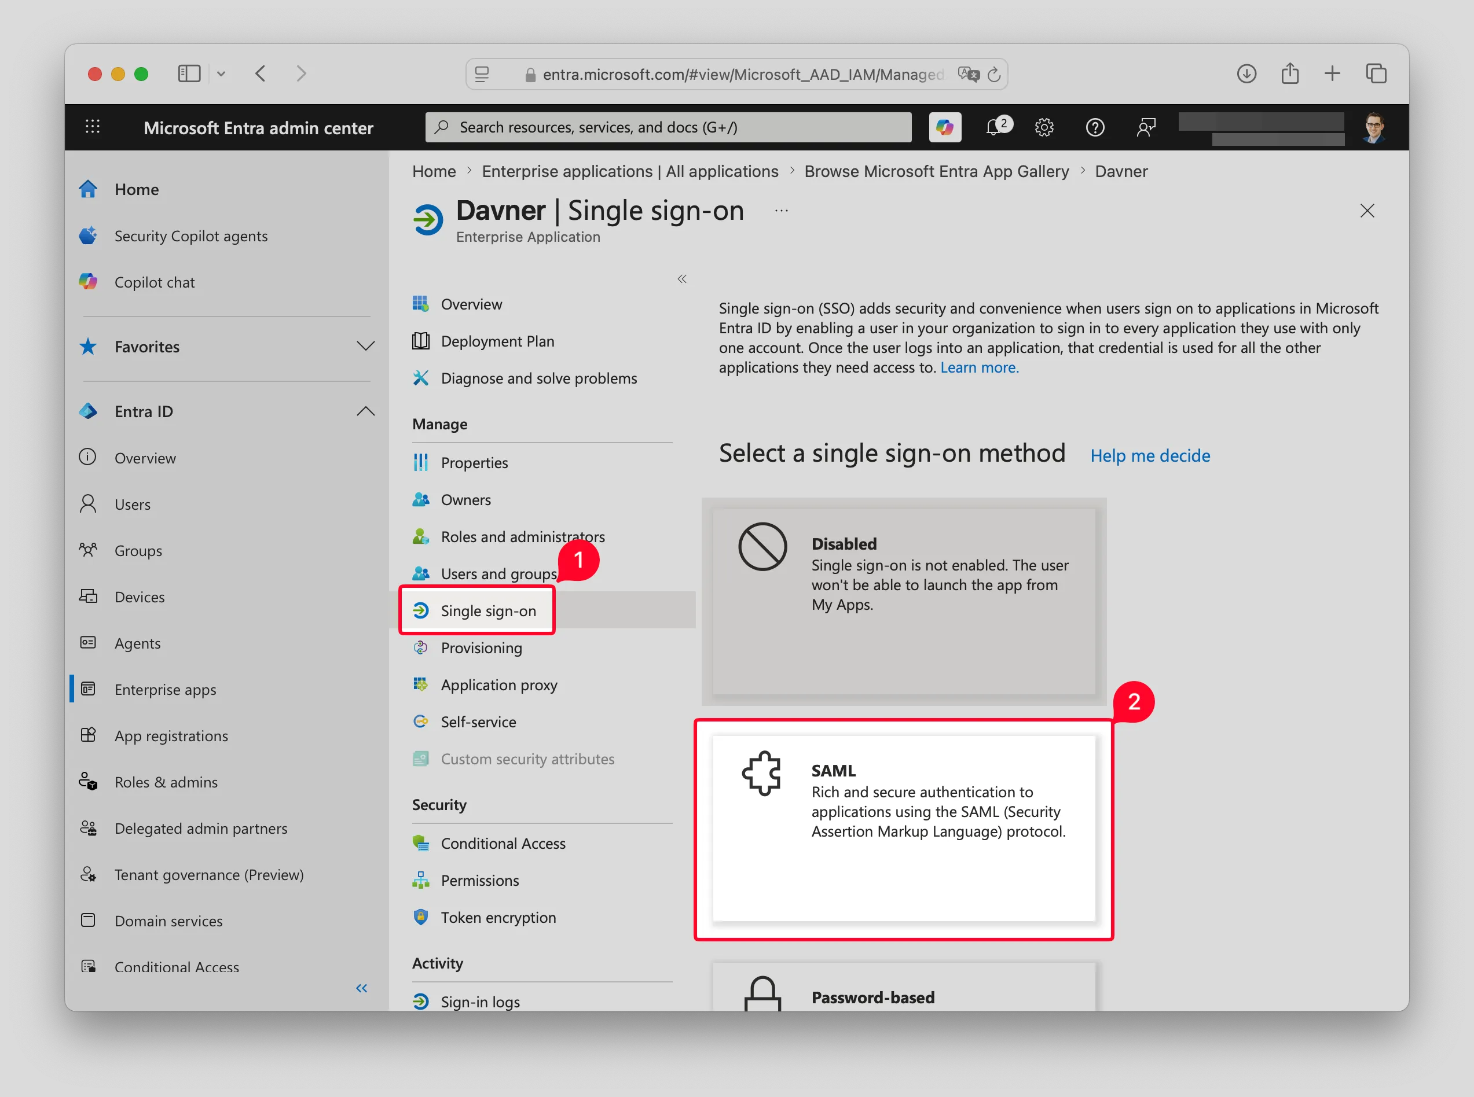
Task: Close the Davner blade with the X
Action: (1366, 211)
